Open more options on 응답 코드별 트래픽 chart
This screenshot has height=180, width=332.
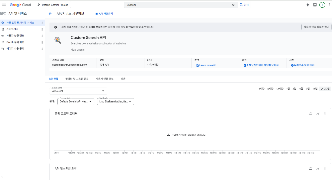[x=325, y=114]
